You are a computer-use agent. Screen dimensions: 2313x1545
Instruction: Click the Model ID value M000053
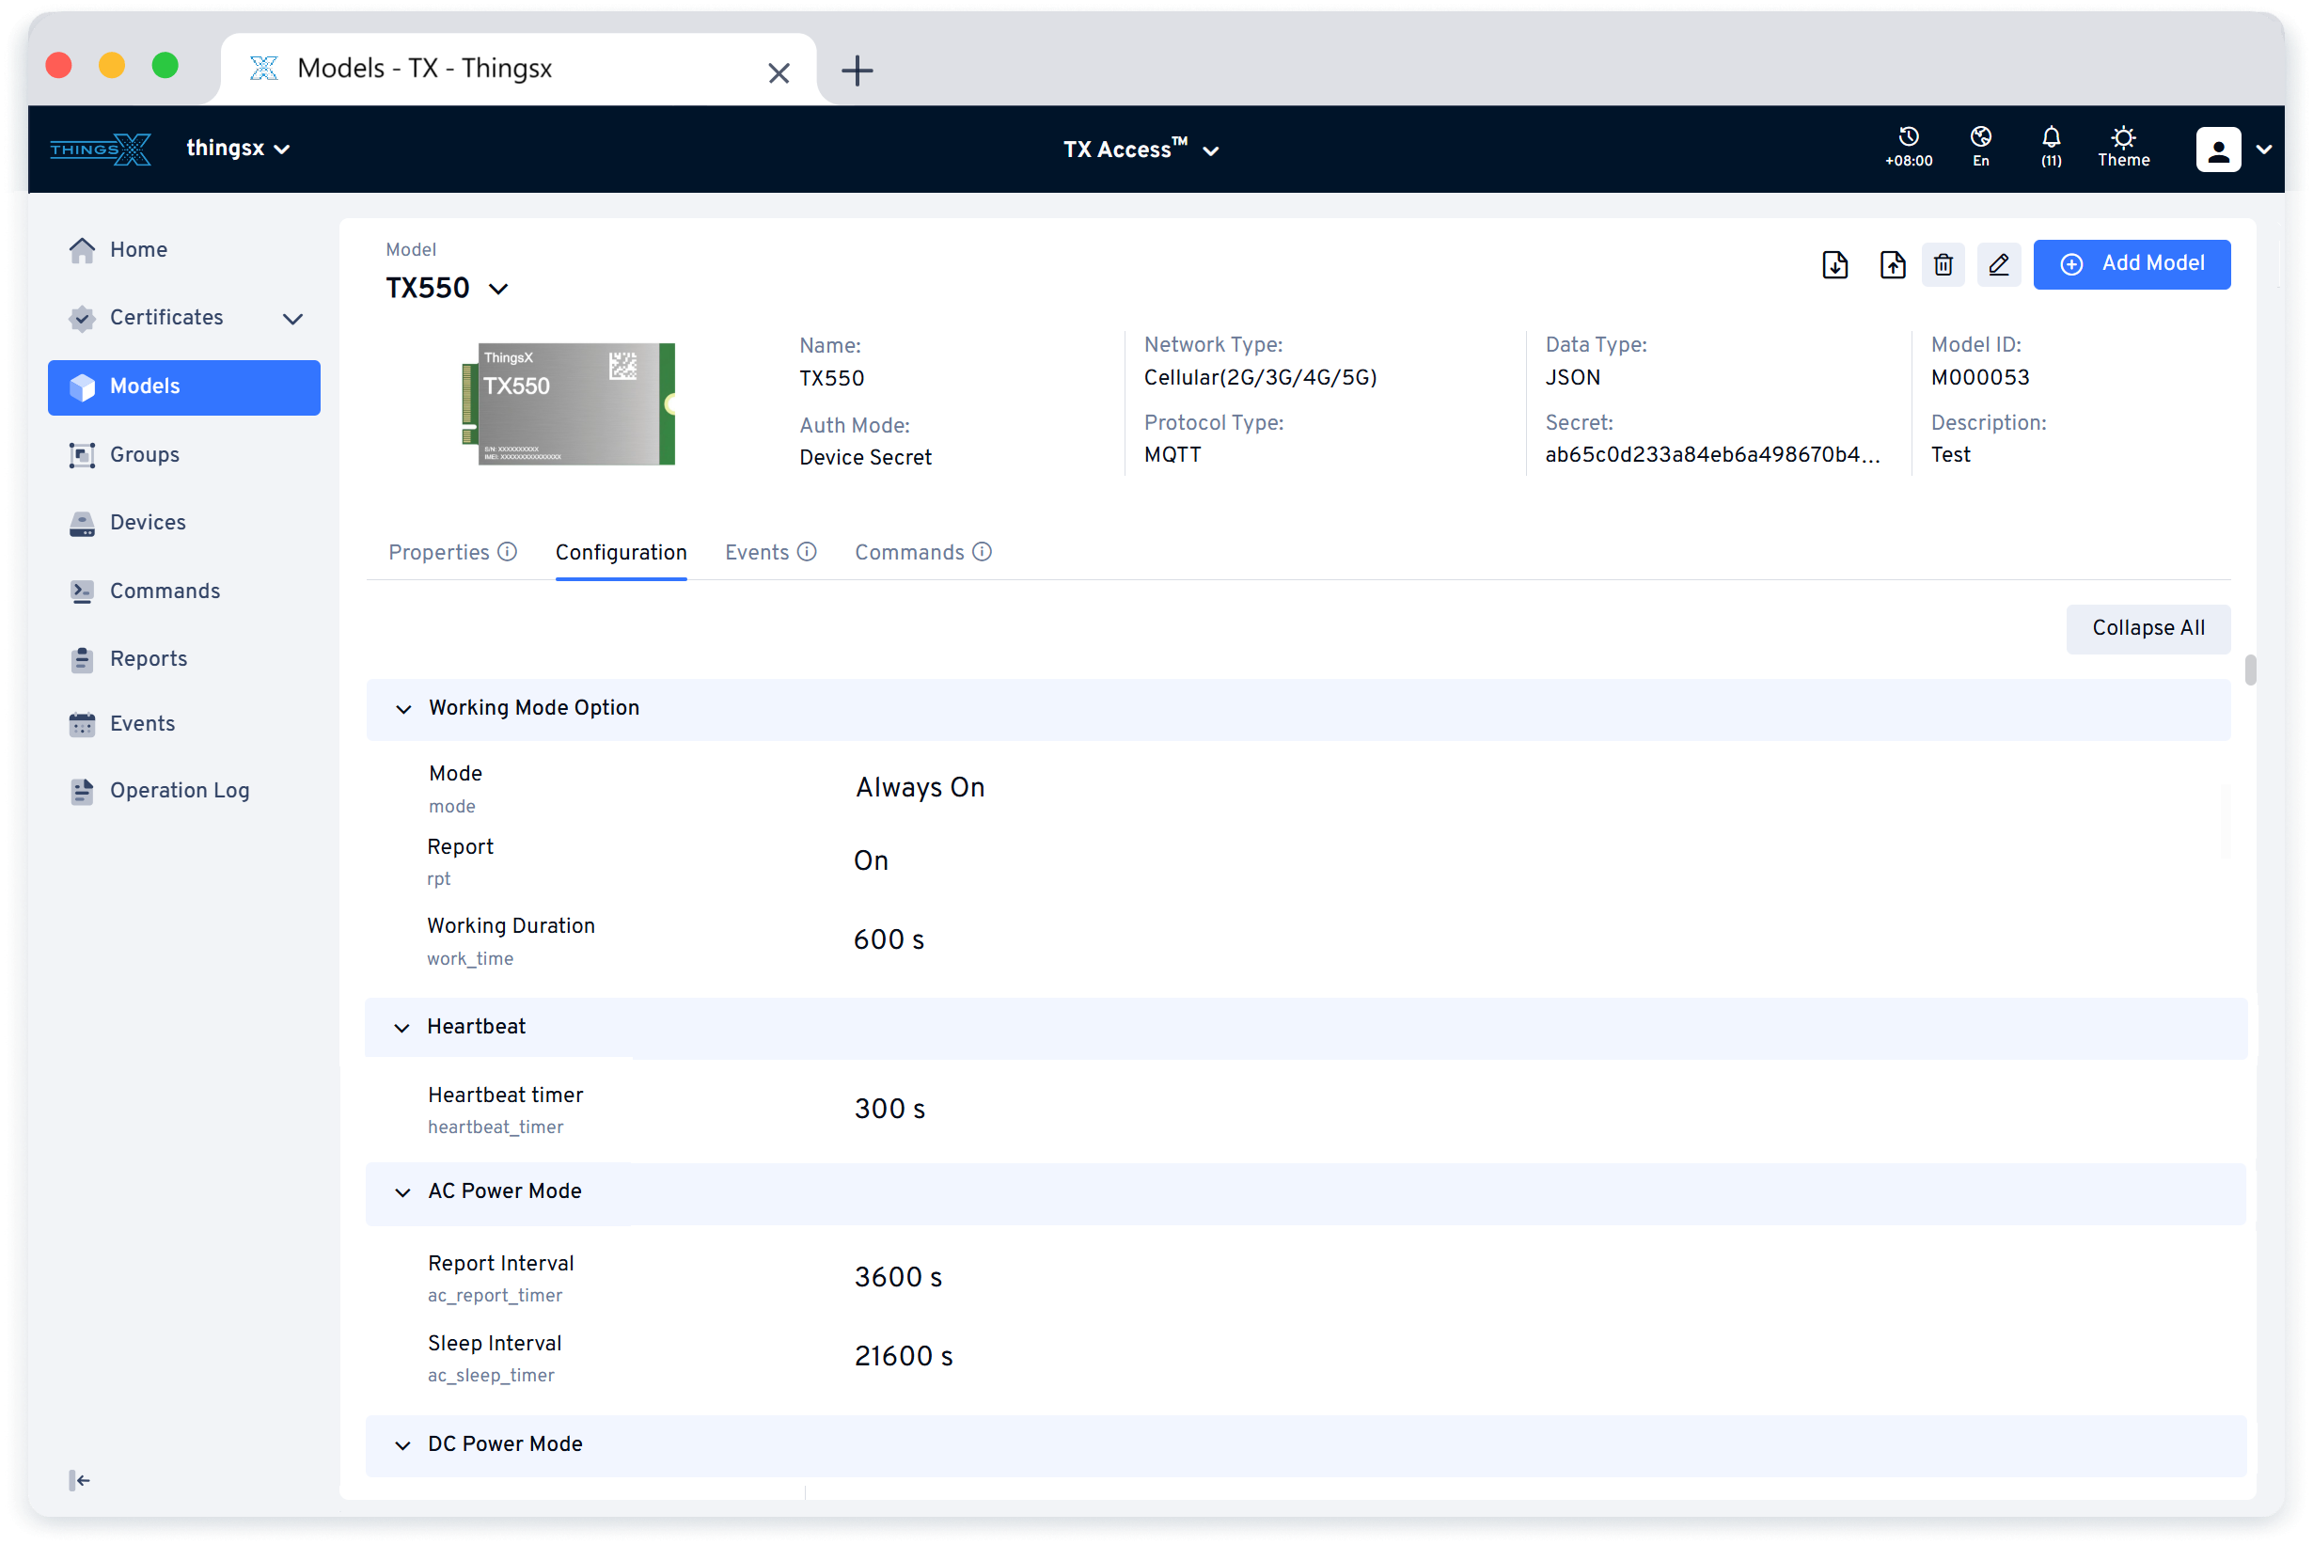point(1979,377)
